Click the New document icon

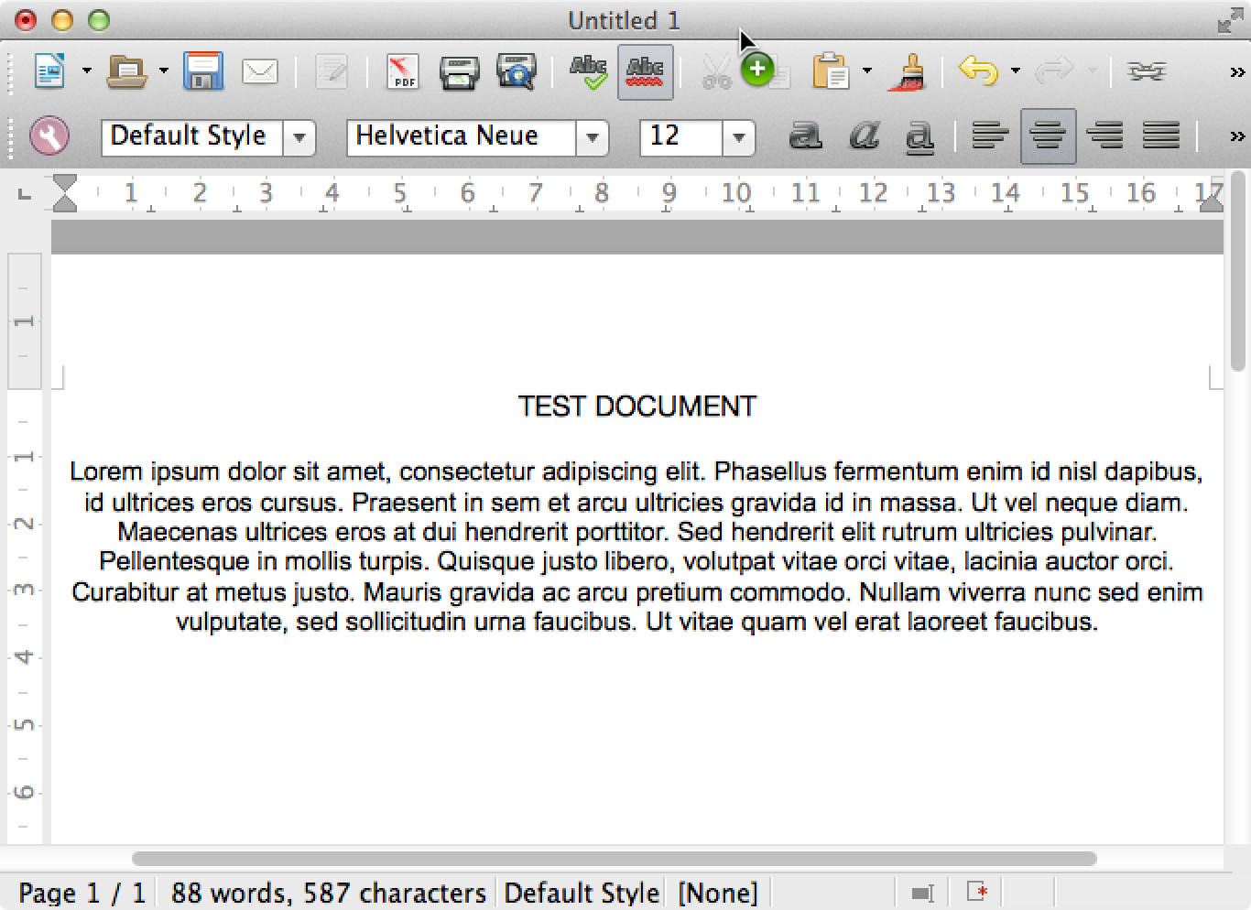(49, 71)
